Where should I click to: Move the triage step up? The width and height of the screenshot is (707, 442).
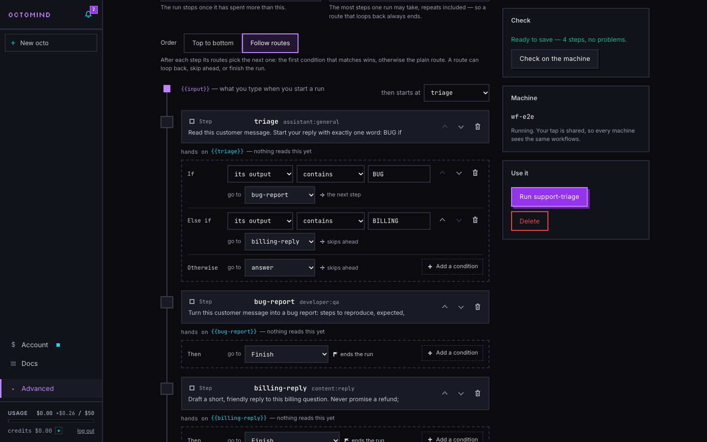[445, 127]
